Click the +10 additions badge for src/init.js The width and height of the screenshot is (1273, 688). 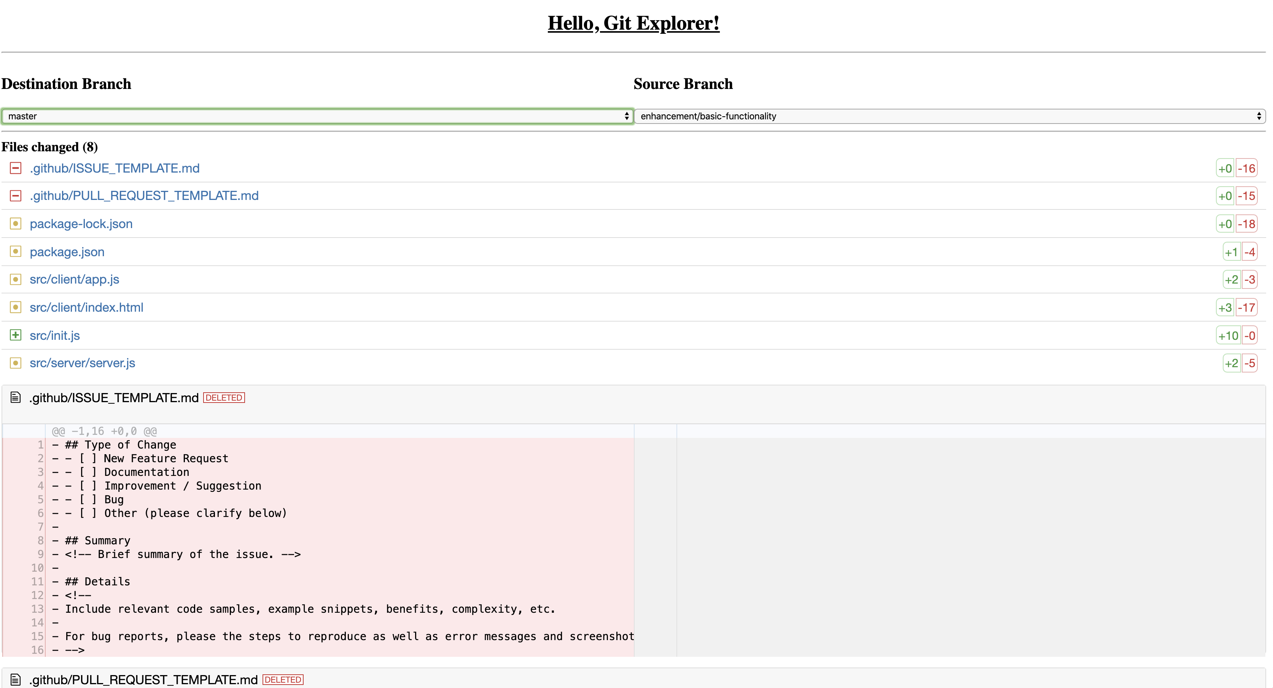[1228, 336]
